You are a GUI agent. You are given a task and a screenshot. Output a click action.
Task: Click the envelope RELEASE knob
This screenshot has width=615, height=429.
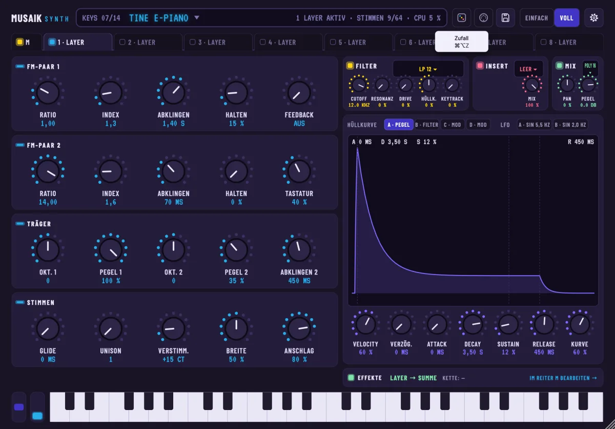pyautogui.click(x=544, y=324)
